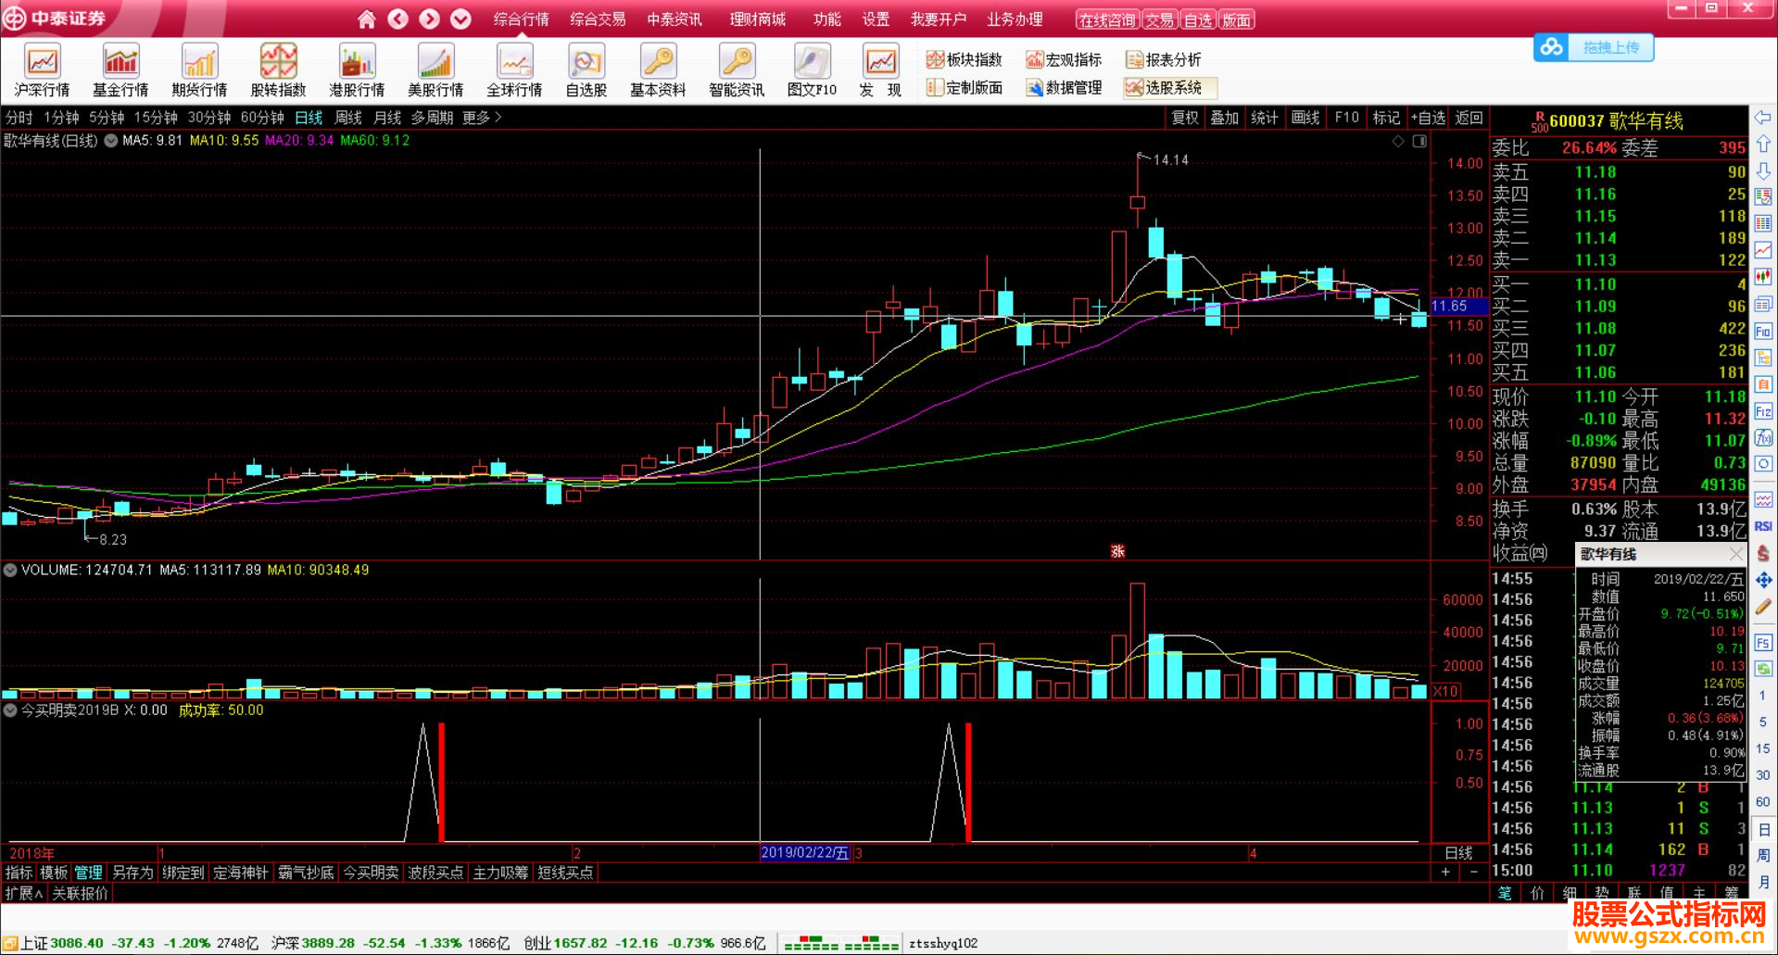This screenshot has width=1778, height=955.
Task: Select the 笔 tab under tick list
Action: point(1505,893)
